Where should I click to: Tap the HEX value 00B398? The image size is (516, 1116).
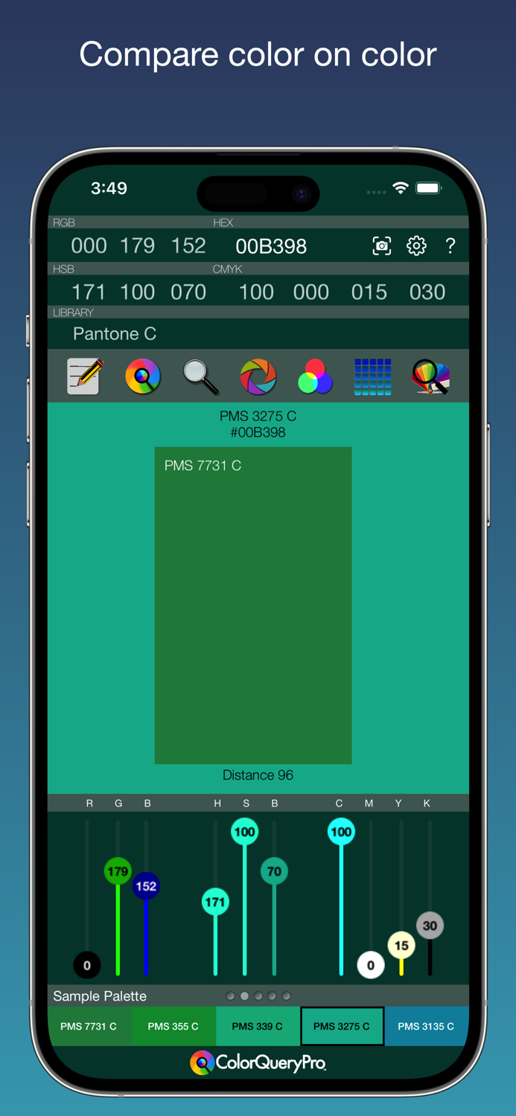(271, 246)
